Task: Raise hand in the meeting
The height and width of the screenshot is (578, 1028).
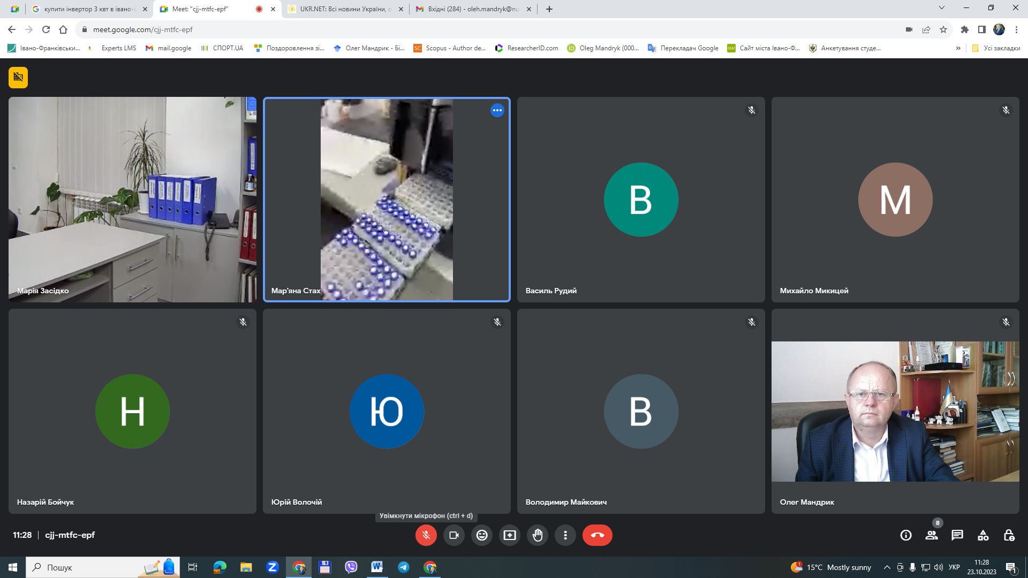Action: 538,535
